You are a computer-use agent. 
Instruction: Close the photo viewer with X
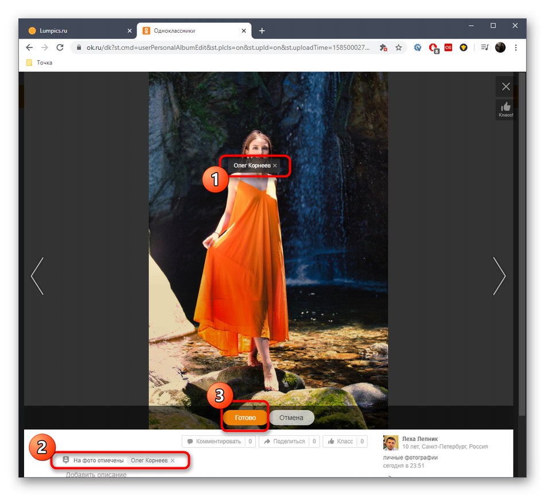(x=506, y=87)
